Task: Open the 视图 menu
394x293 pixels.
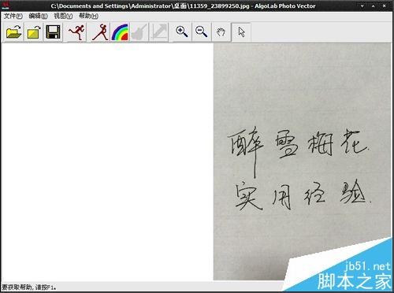Action: 63,16
